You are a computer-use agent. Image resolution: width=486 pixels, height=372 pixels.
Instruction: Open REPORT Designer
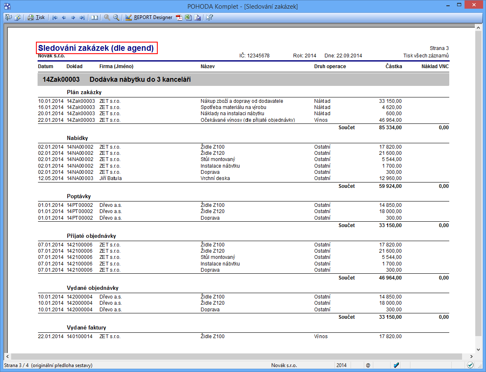tap(149, 18)
